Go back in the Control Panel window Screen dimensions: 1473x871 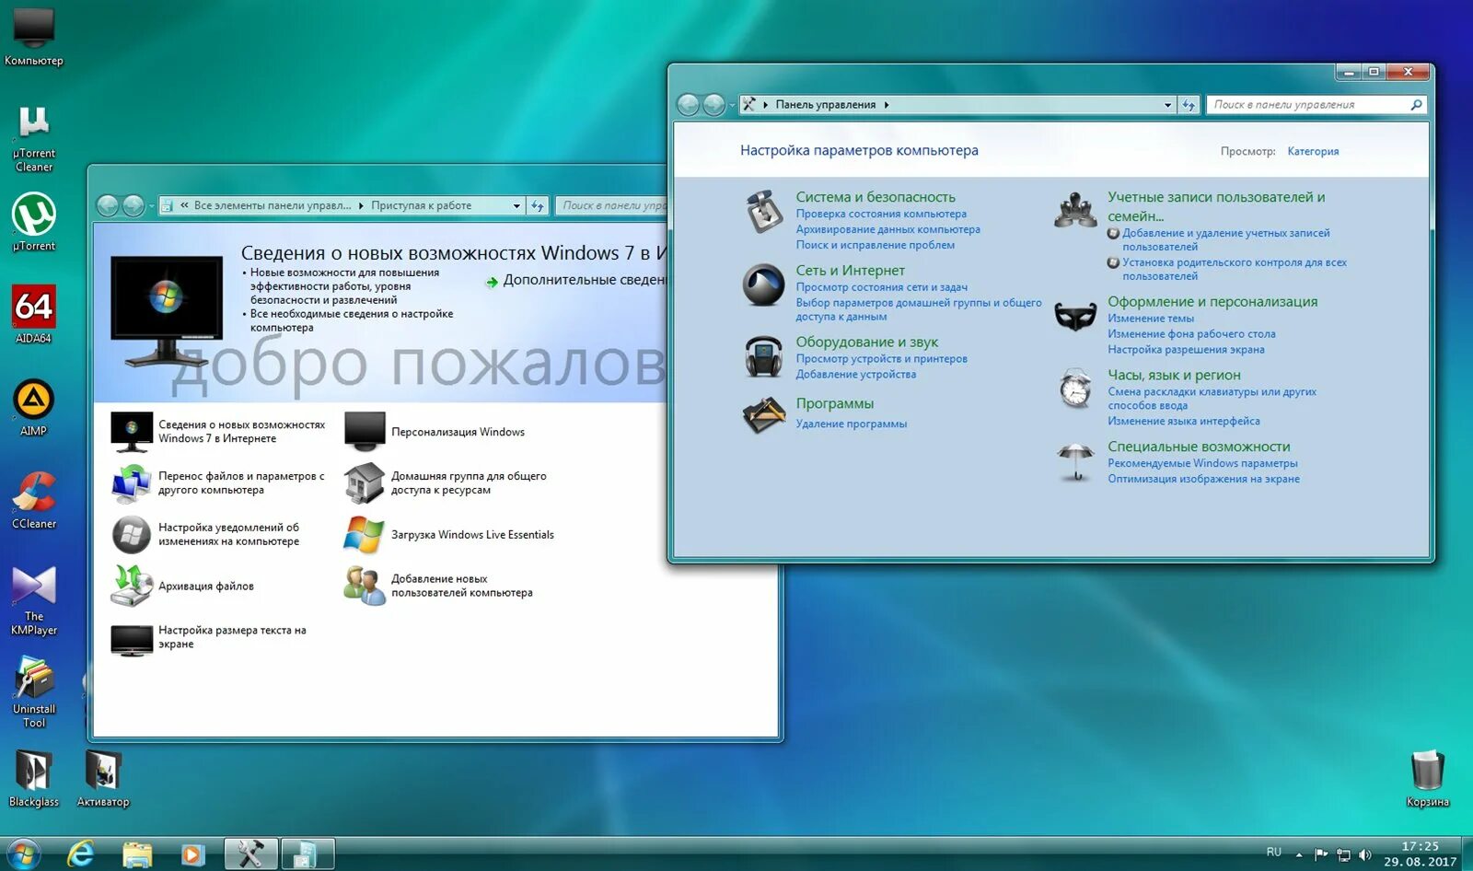point(688,105)
